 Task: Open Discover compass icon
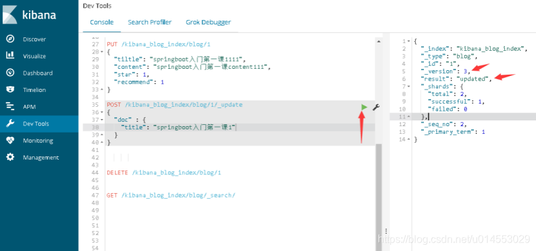pos(10,39)
